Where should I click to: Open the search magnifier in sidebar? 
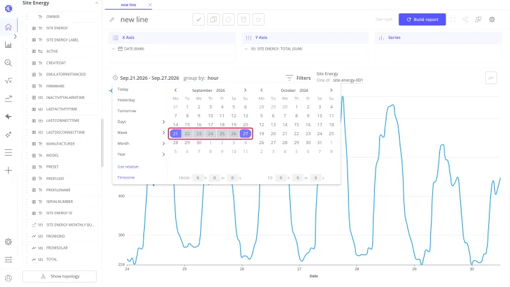[x=8, y=63]
